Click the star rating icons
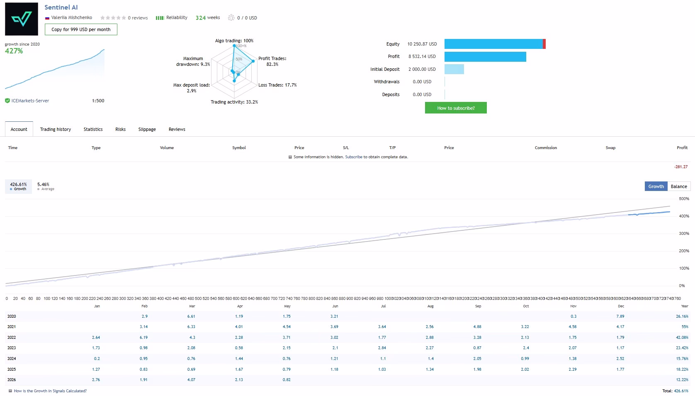This screenshot has width=695, height=396. [x=113, y=18]
